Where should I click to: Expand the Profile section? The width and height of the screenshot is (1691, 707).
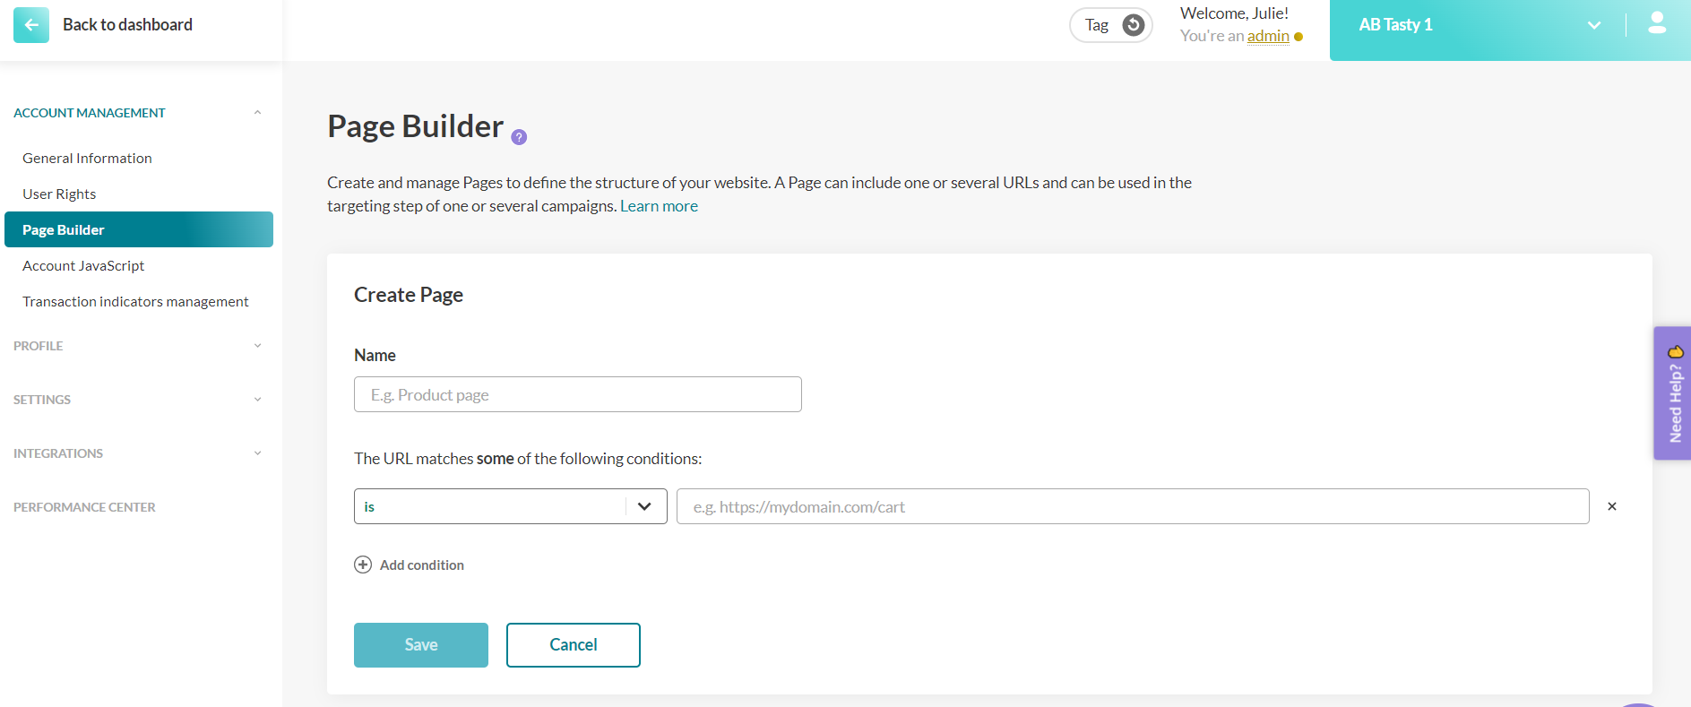click(257, 346)
